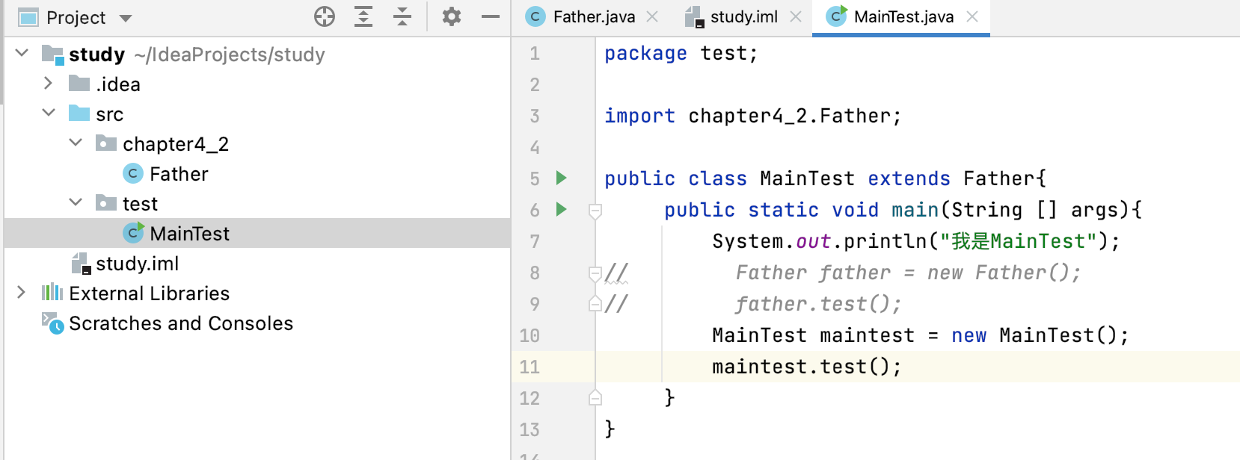The height and width of the screenshot is (460, 1240).
Task: Click the External Libraries label
Action: point(149,293)
